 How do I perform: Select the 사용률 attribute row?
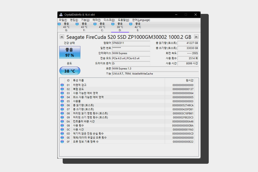coord(127,101)
